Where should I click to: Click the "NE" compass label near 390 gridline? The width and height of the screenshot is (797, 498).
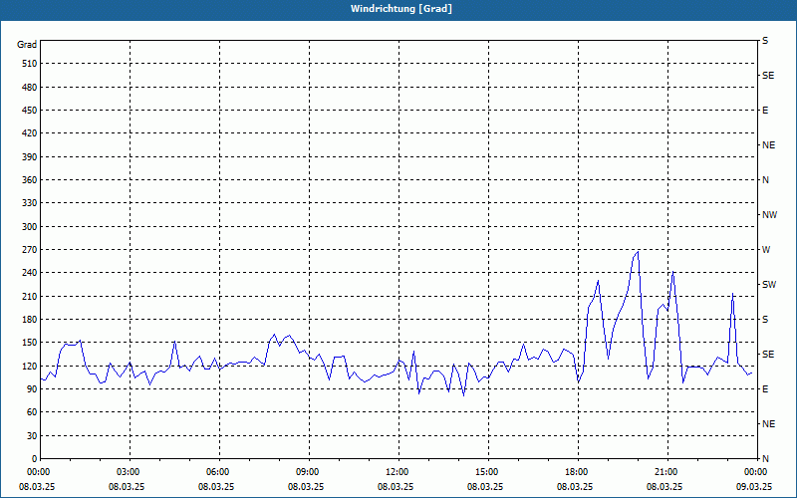[769, 145]
